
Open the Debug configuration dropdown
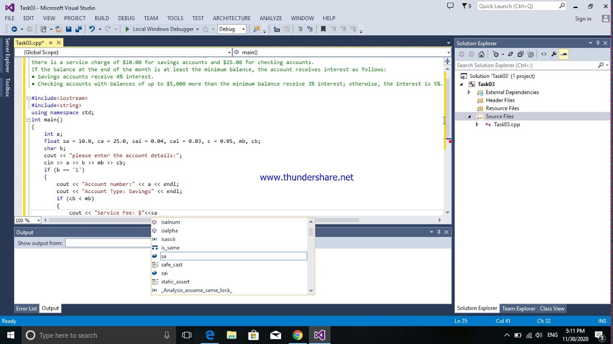(x=231, y=29)
